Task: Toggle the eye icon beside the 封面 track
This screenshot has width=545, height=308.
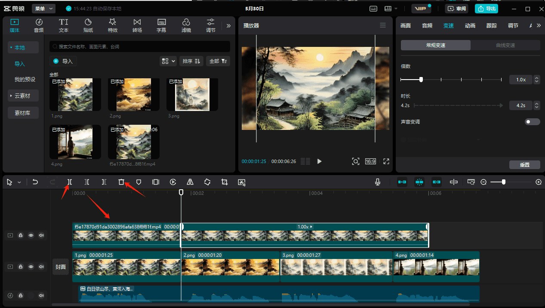Action: coord(31,267)
